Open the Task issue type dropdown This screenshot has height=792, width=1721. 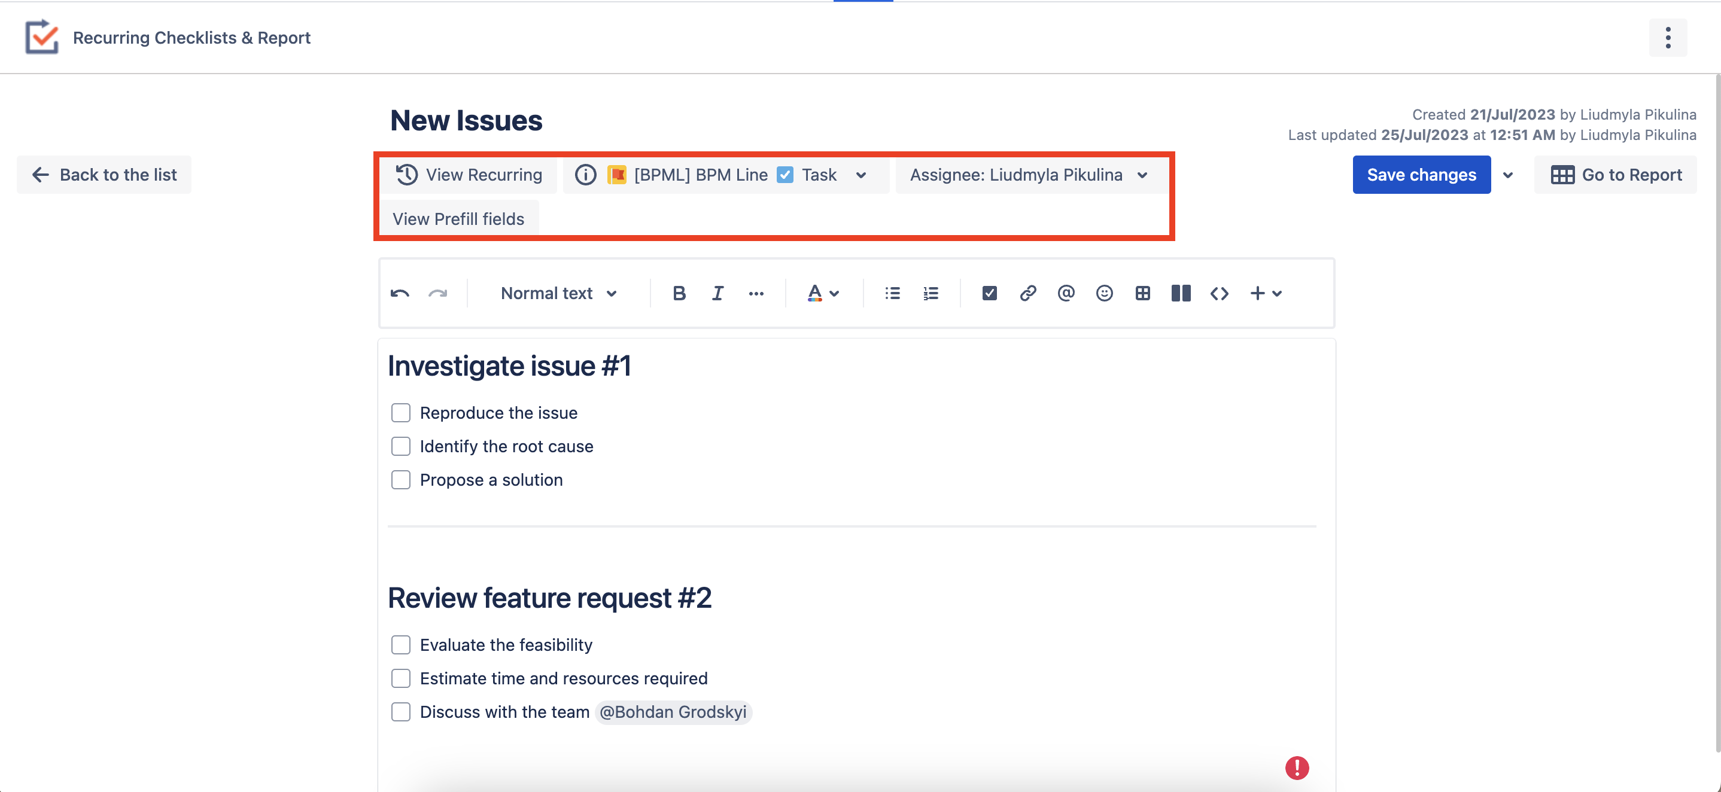(860, 174)
